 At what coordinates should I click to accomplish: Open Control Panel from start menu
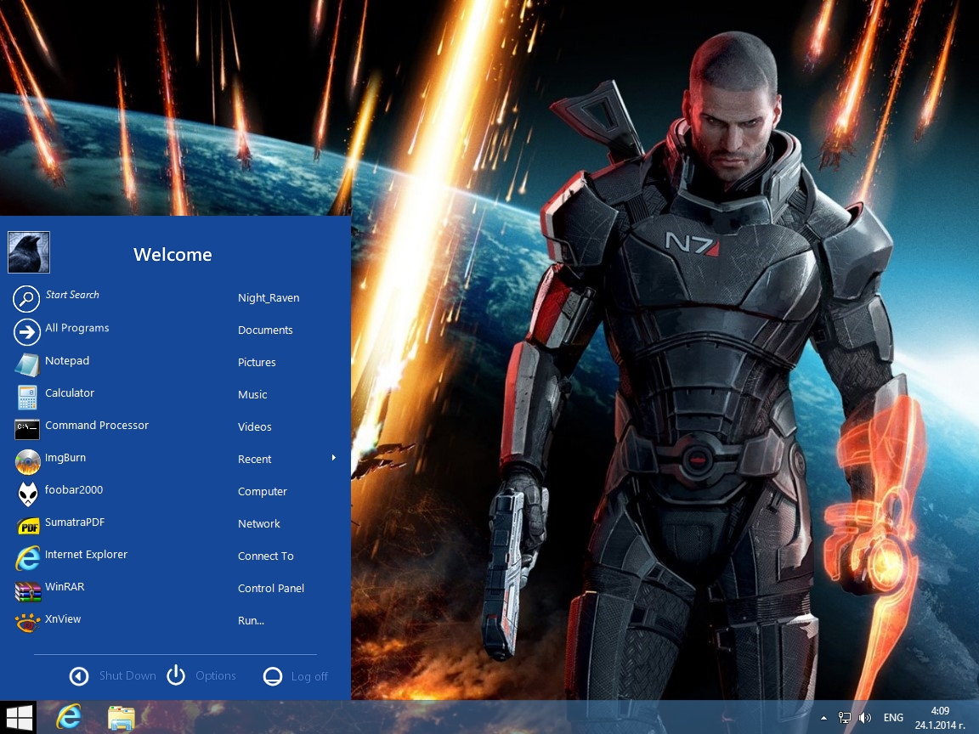tap(271, 588)
